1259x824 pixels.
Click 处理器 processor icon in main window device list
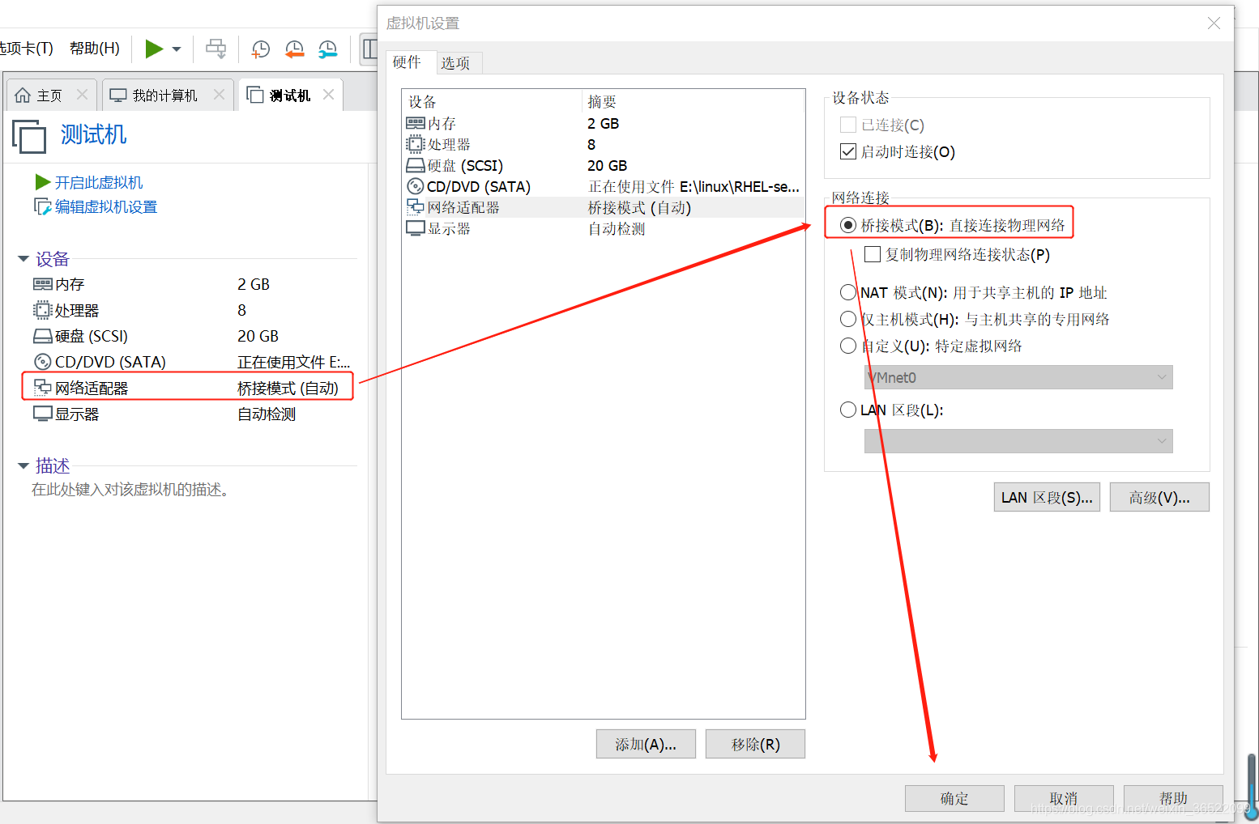point(42,310)
